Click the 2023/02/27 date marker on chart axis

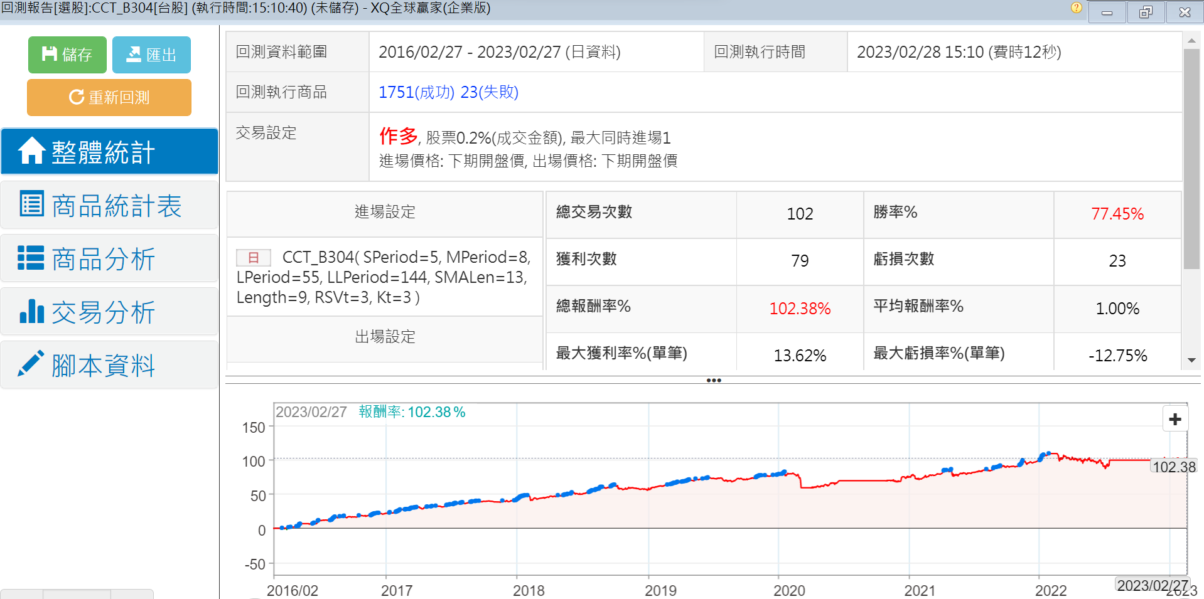click(1153, 585)
